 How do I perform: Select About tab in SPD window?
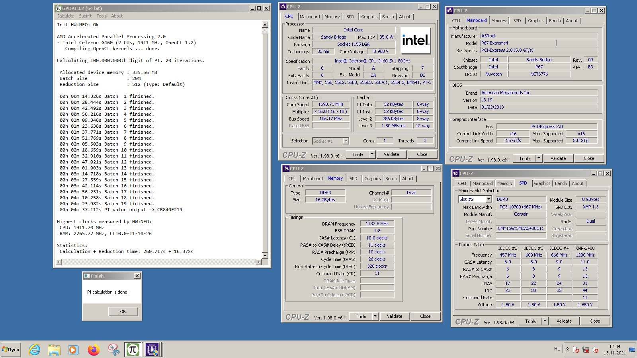(578, 183)
